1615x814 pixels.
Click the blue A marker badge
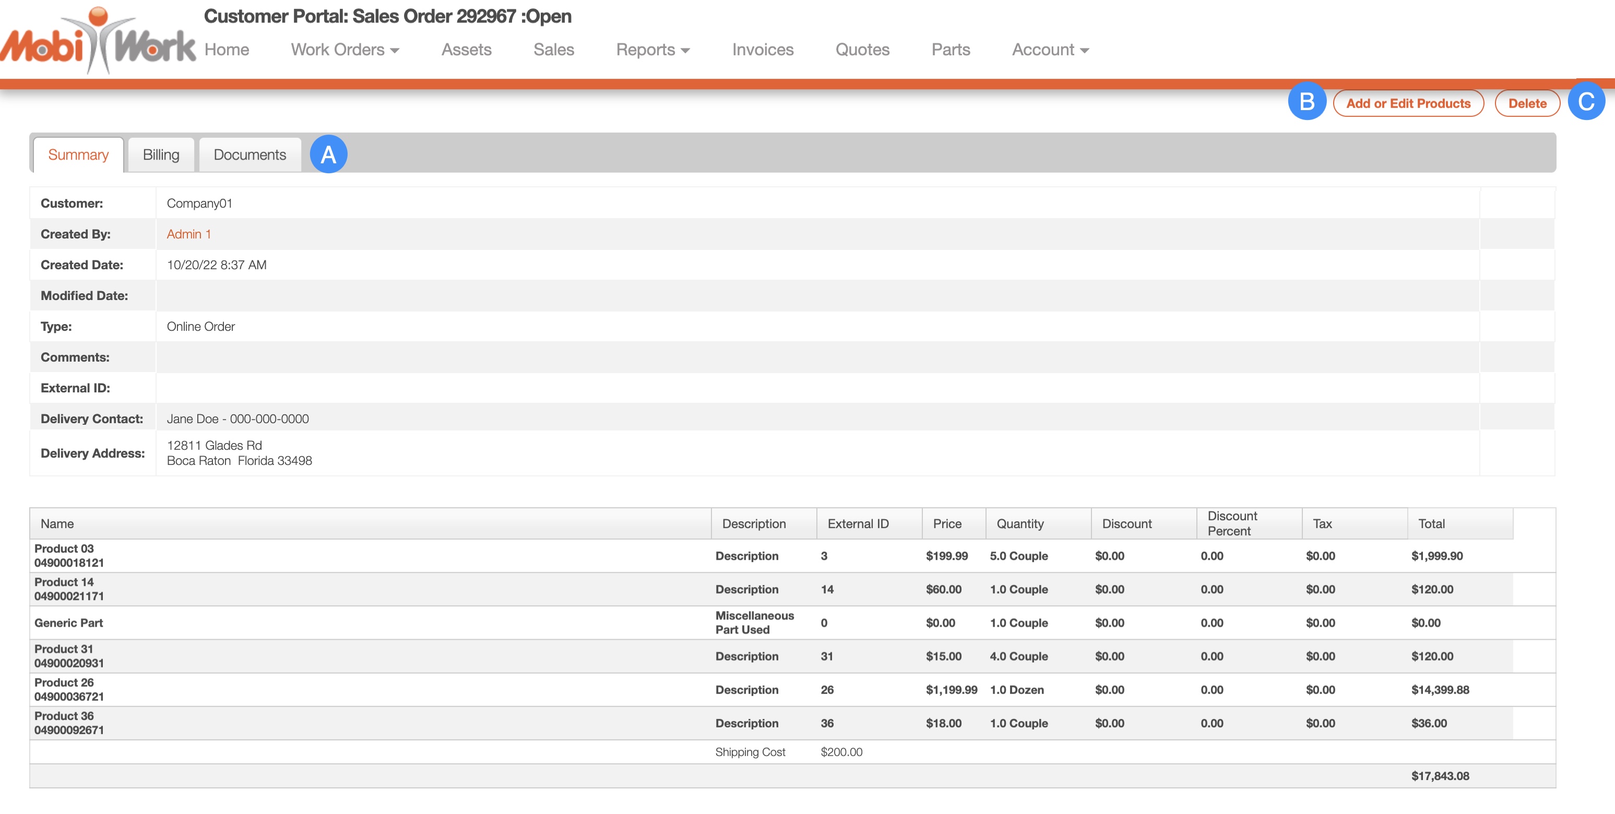pyautogui.click(x=328, y=154)
